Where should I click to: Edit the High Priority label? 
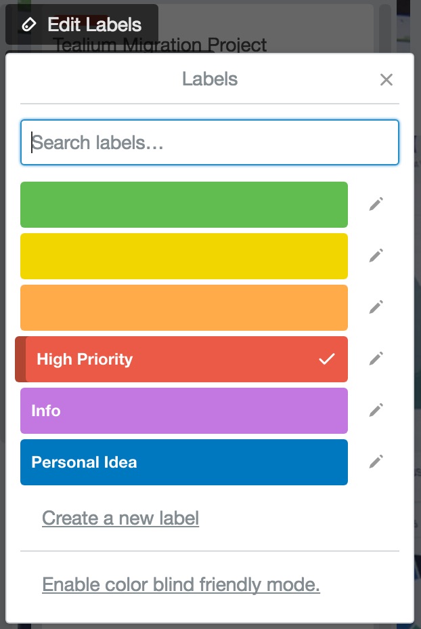point(376,359)
